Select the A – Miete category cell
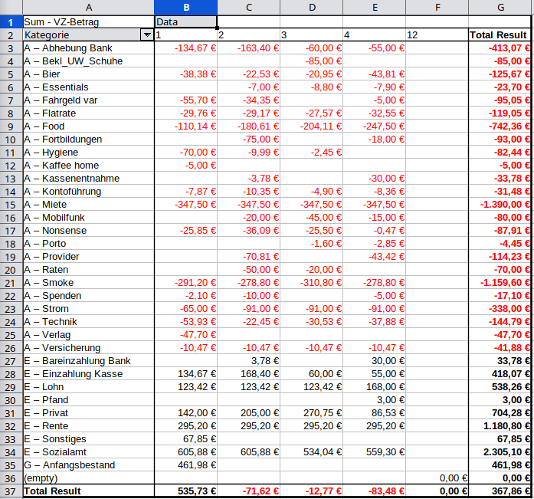 click(x=88, y=205)
